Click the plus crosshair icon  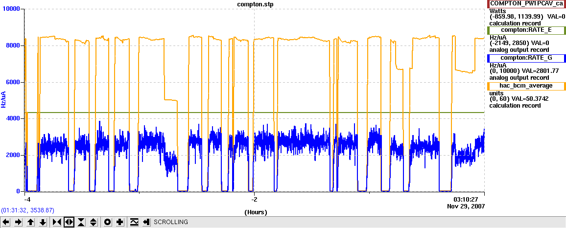click(120, 222)
